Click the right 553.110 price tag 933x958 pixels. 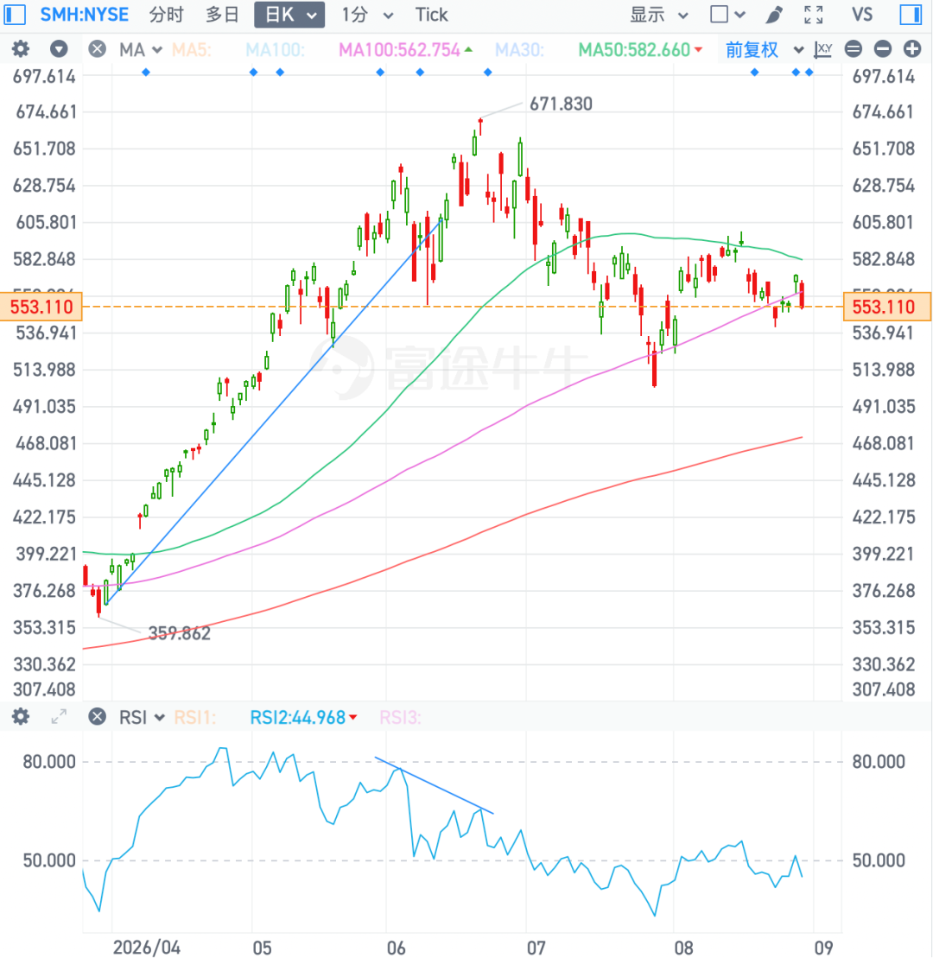point(887,307)
